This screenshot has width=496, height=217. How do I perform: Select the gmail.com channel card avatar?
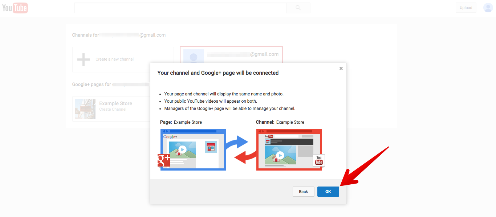point(194,56)
